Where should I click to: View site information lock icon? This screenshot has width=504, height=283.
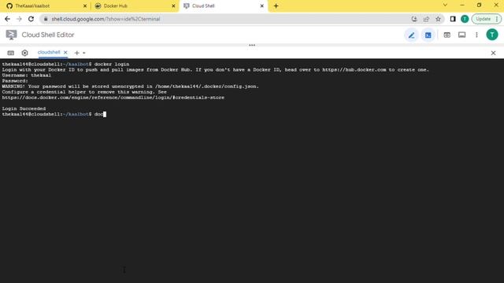(x=46, y=19)
